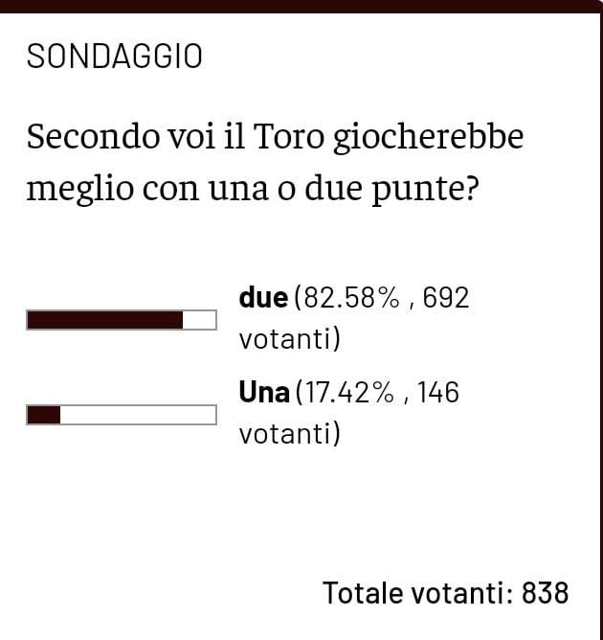
Task: Click the empty white part of the Una bar
Action: pos(138,415)
